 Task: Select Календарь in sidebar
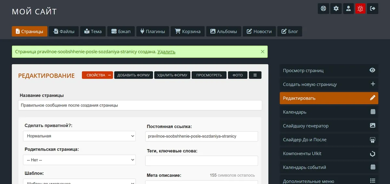click(329, 112)
